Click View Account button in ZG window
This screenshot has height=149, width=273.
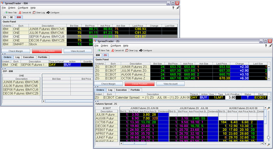pyautogui.click(x=170, y=84)
